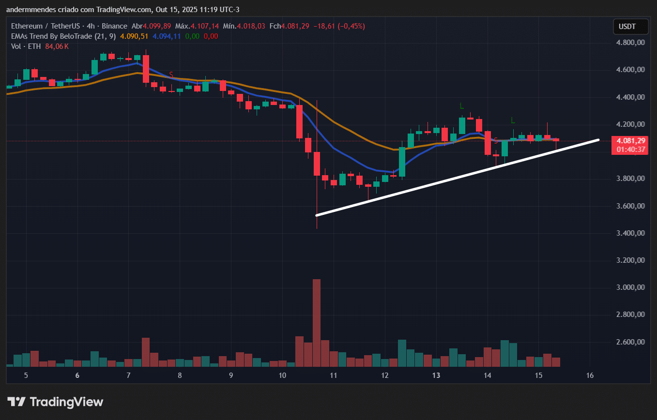Click the red S signal near Oct 14

coord(496,140)
